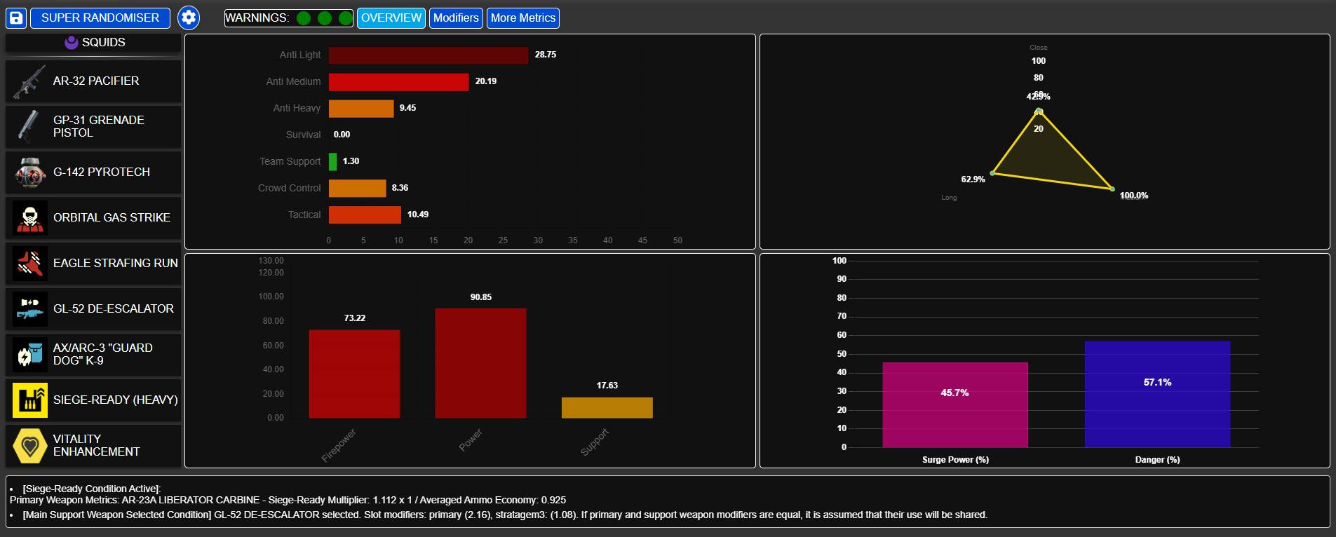Click the Danger 57.1% blue bar

pos(1158,394)
